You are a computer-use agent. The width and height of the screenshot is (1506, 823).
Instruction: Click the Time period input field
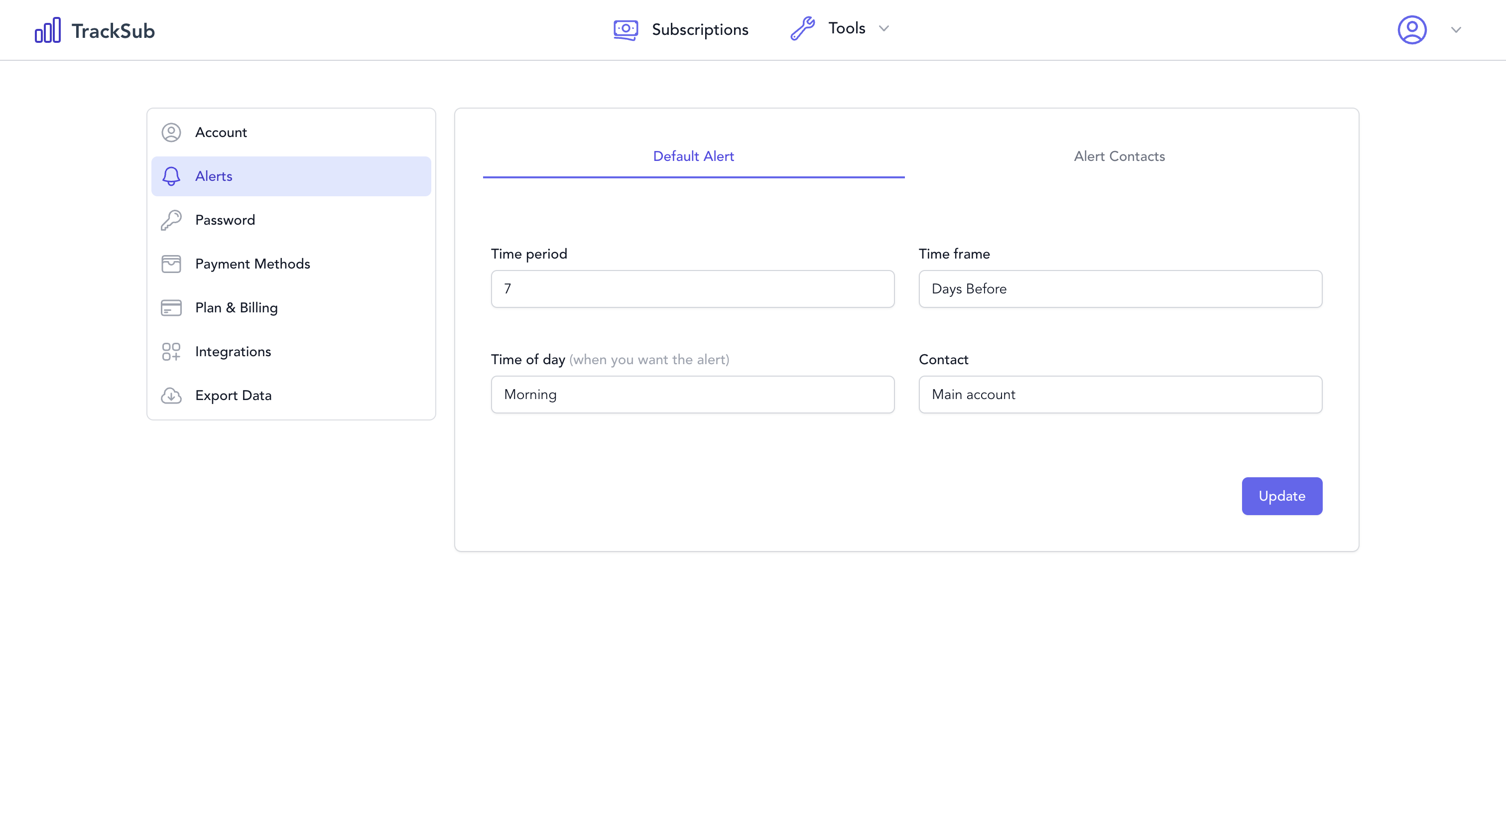point(692,289)
